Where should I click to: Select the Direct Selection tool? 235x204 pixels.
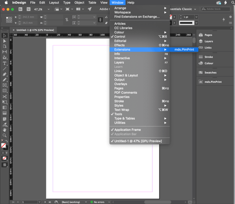click(5, 41)
